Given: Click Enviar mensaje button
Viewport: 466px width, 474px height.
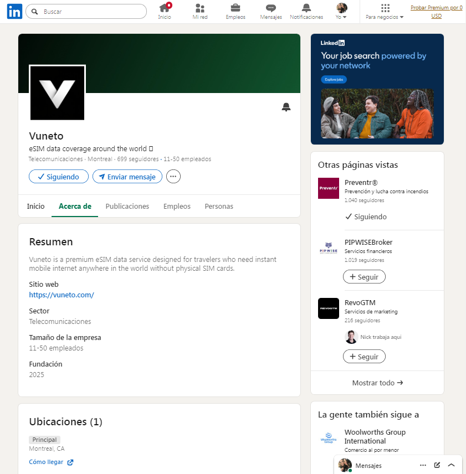Looking at the screenshot, I should 127,177.
